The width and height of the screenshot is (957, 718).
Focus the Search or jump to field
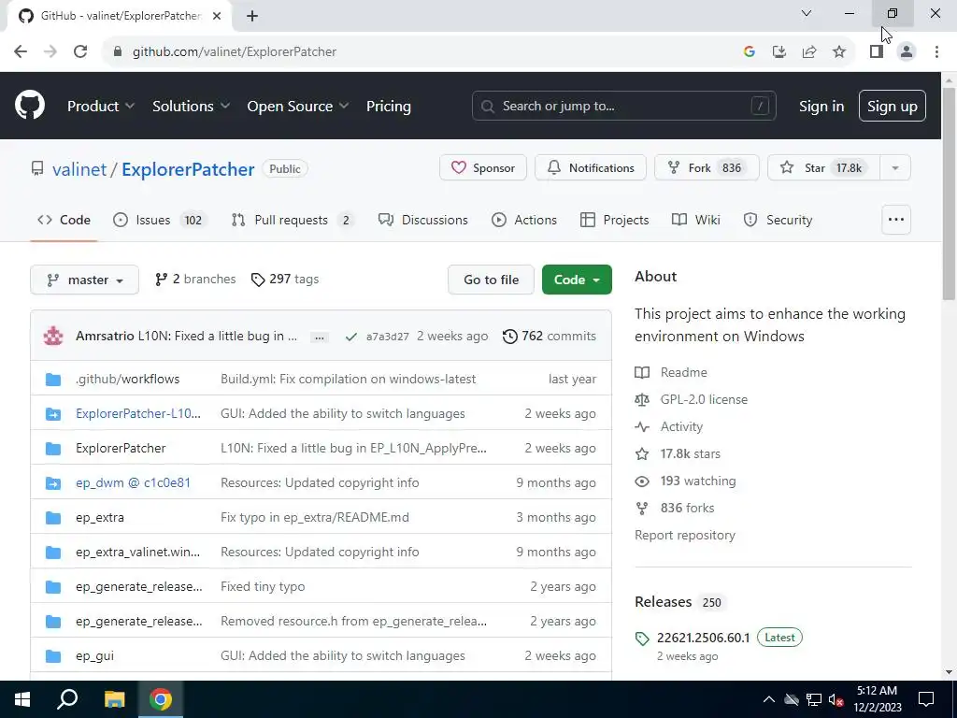(x=623, y=107)
